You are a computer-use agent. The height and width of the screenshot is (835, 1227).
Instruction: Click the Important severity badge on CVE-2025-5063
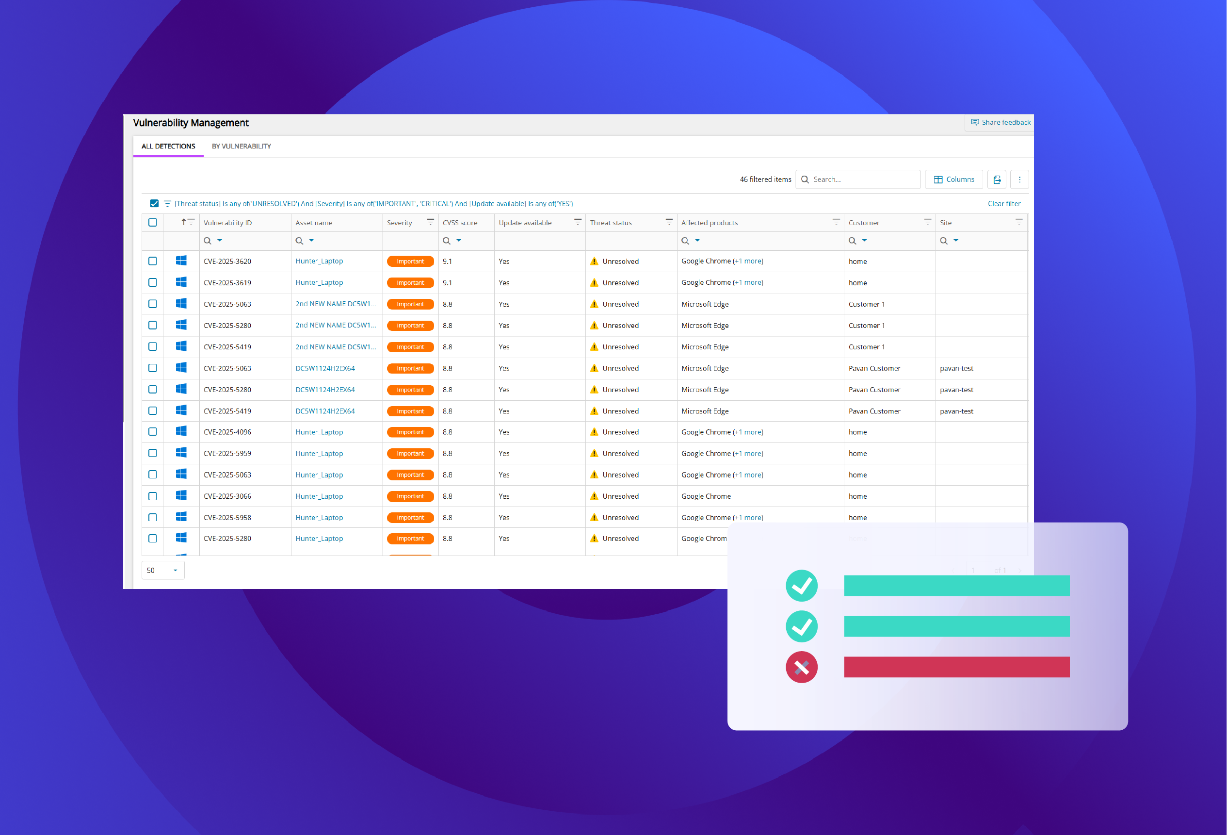pyautogui.click(x=410, y=304)
